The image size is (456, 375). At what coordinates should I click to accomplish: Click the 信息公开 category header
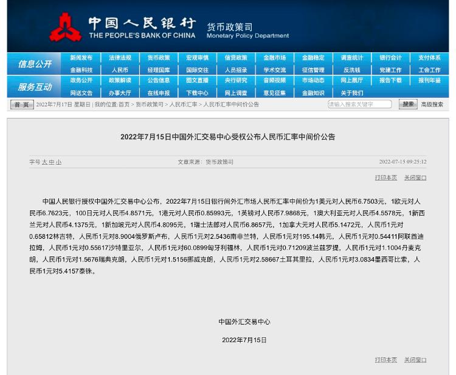point(35,64)
